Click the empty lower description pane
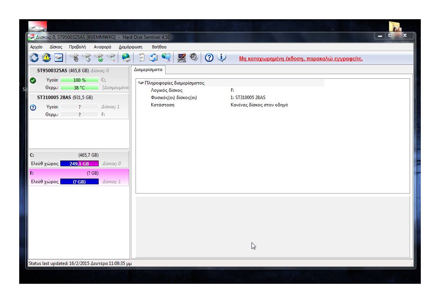This screenshot has height=303, width=440. tap(273, 227)
